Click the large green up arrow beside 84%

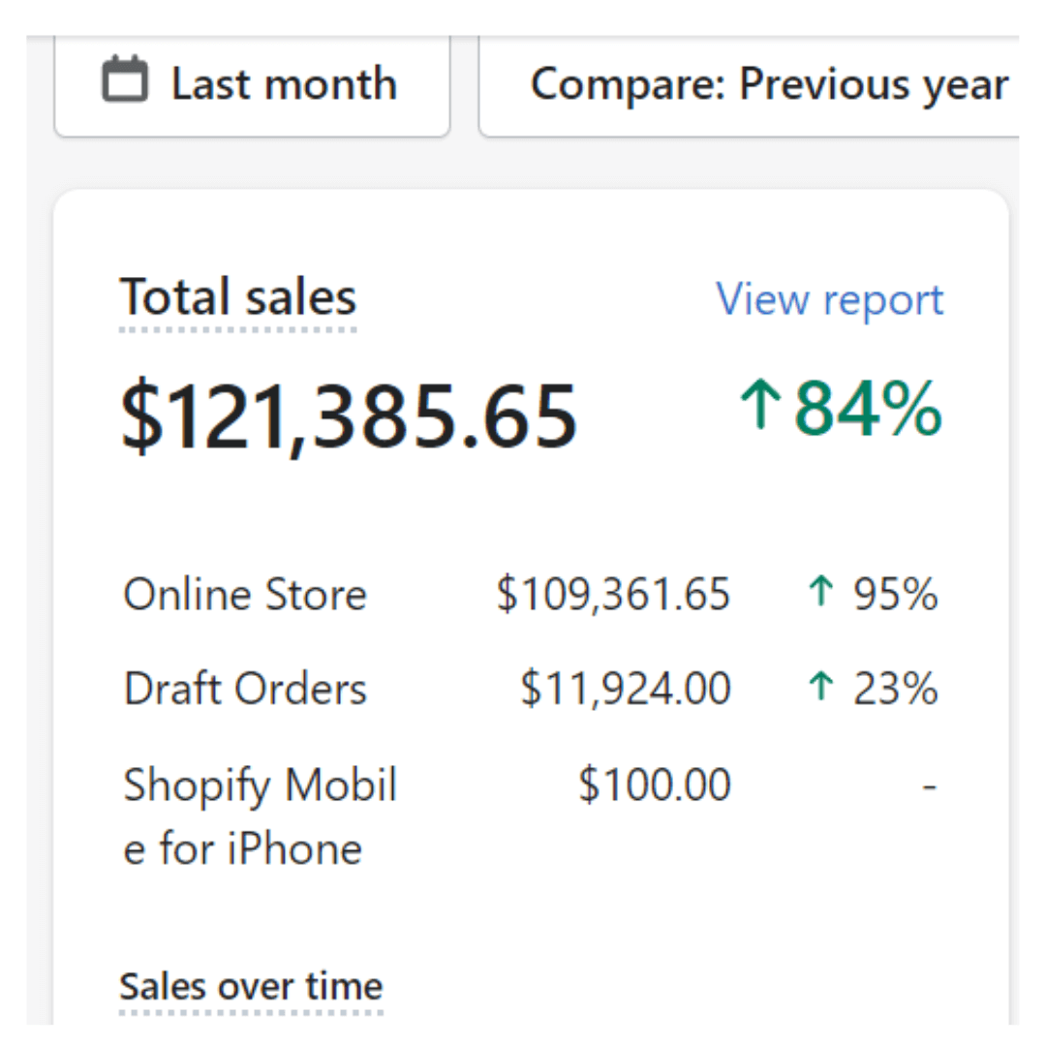point(761,407)
